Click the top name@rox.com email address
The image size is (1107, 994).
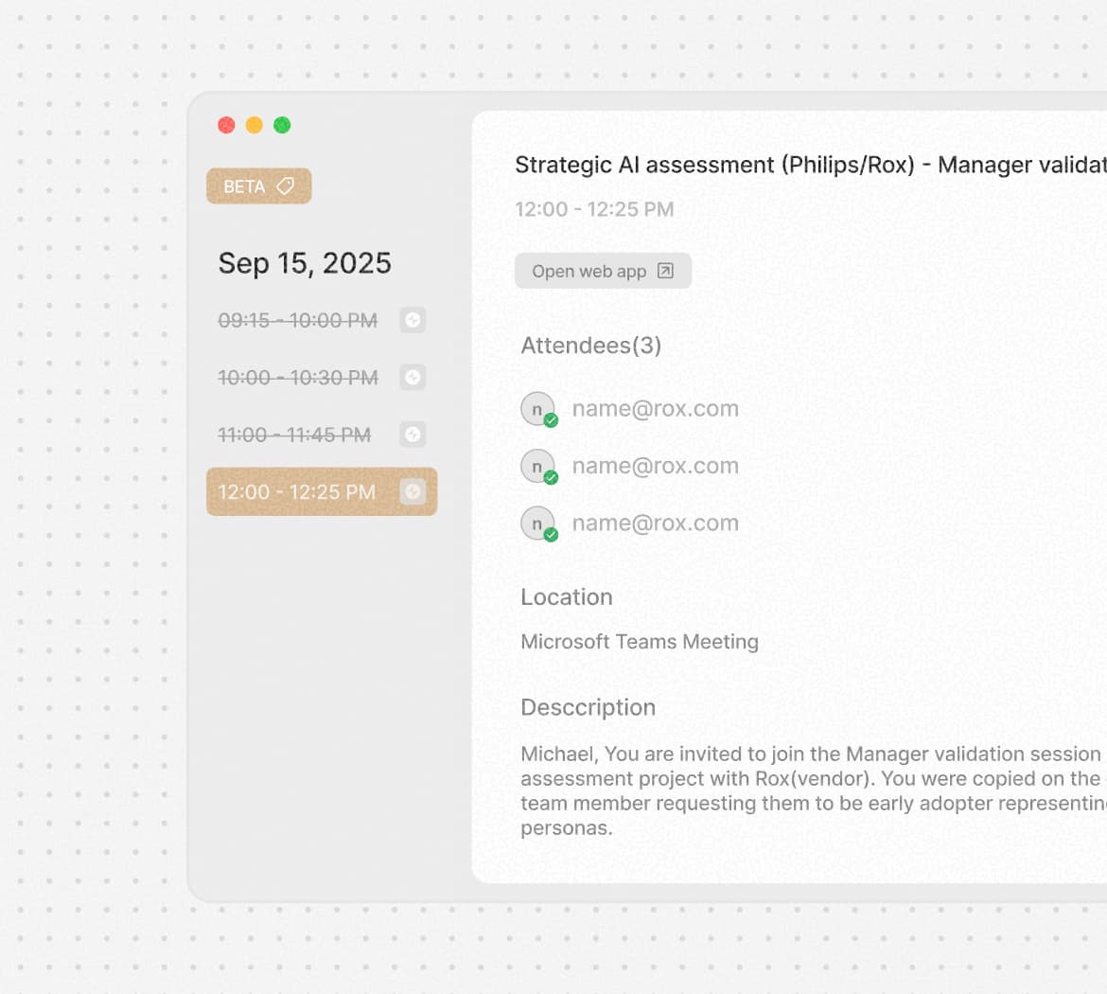[655, 409]
